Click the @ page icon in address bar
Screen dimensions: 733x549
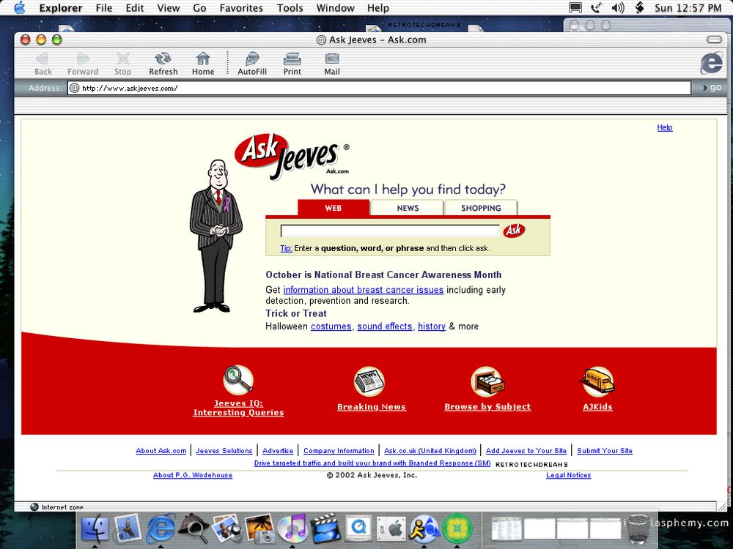click(74, 88)
